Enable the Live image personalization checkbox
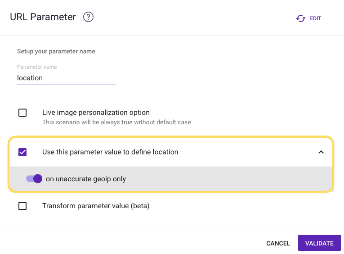 tap(22, 113)
